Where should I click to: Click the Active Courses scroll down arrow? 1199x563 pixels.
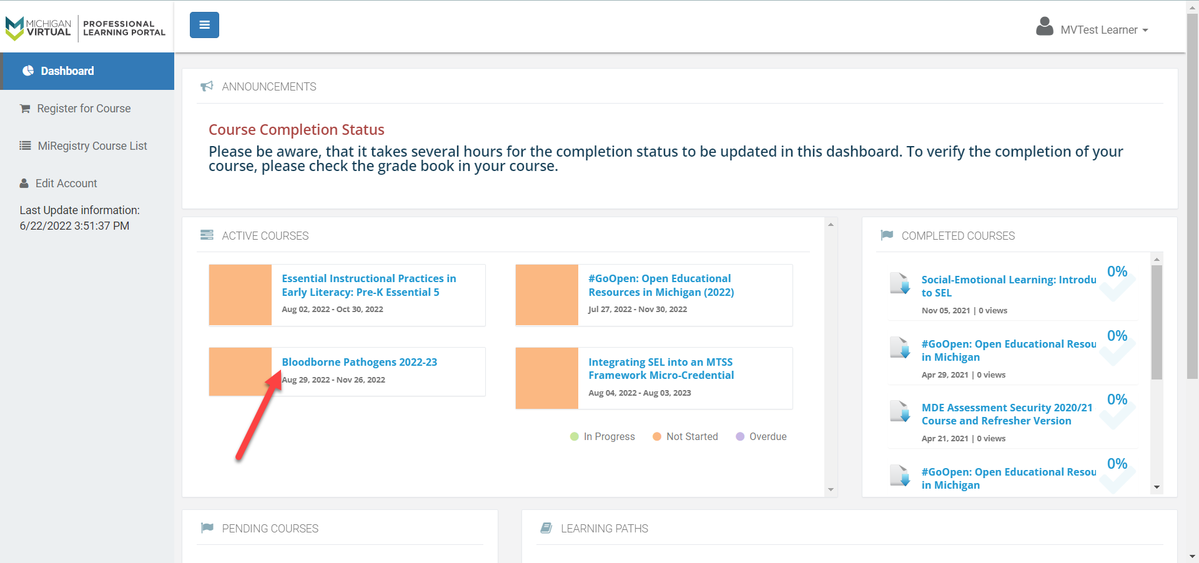831,490
